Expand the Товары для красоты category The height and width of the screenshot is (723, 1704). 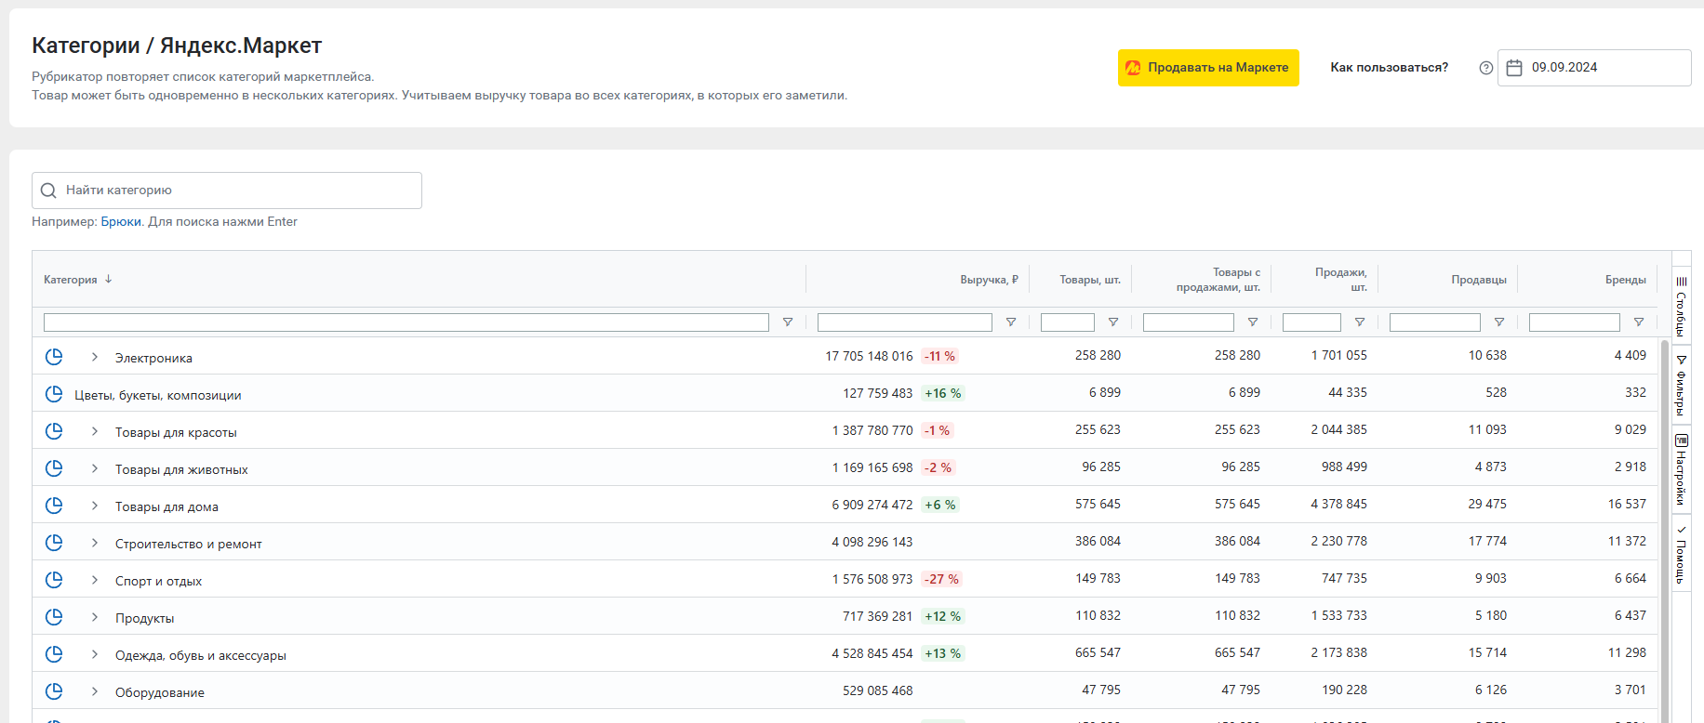[95, 431]
